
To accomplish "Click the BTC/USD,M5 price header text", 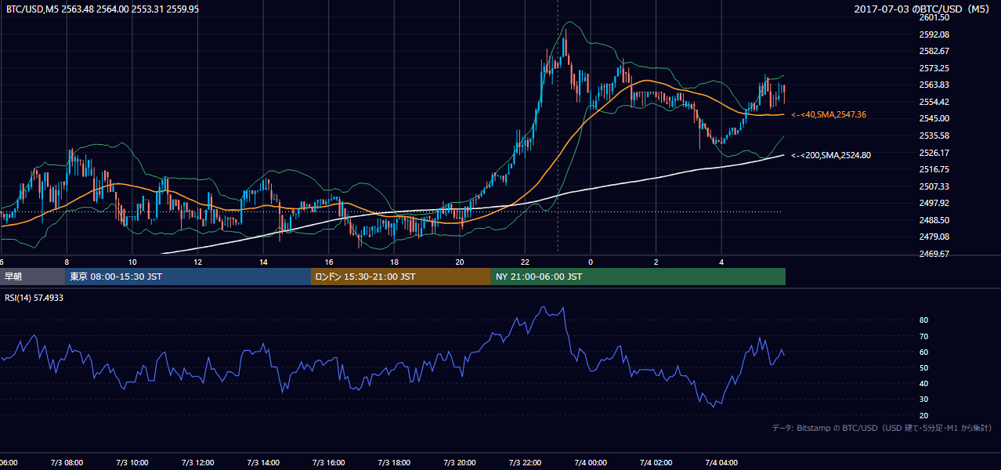I will (102, 9).
